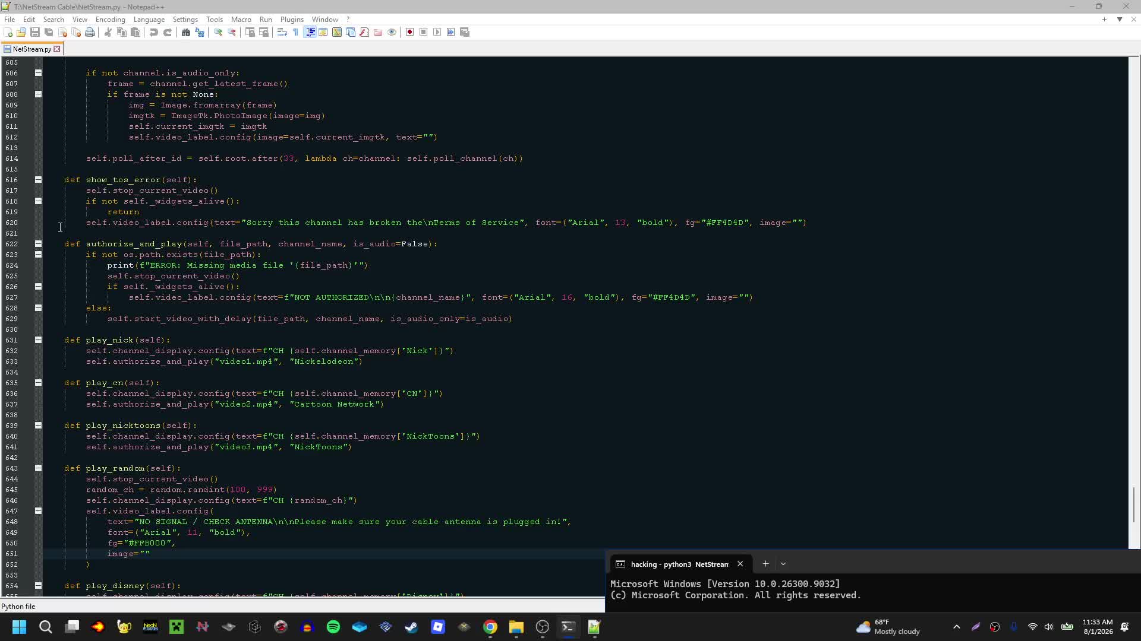Copy selection using toolbar icon

122,32
